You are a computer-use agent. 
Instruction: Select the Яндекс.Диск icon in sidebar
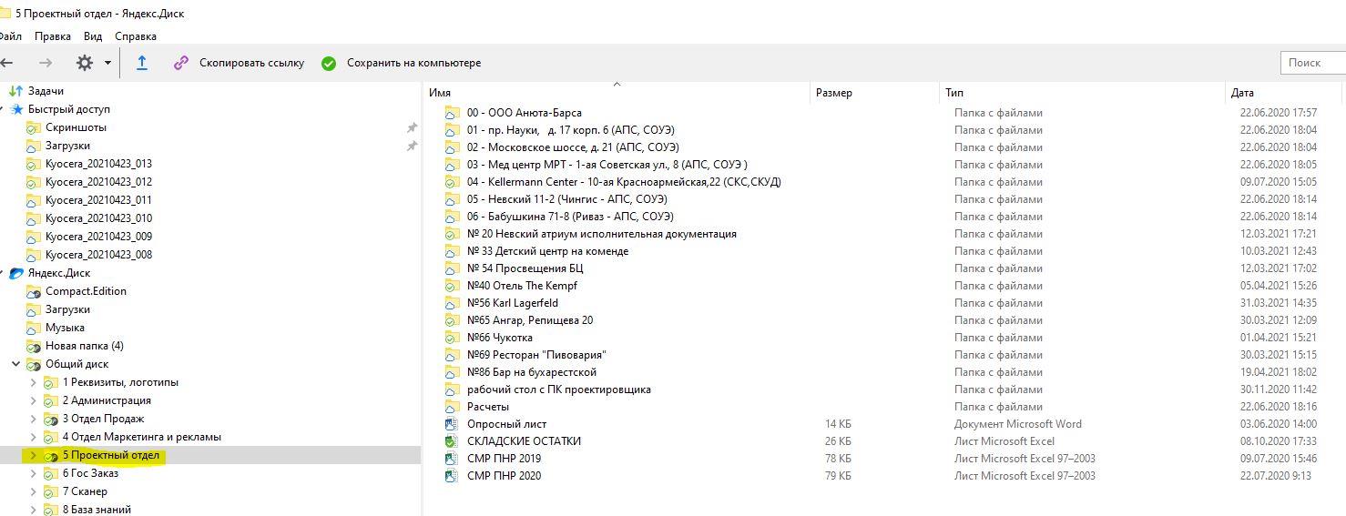pos(16,273)
